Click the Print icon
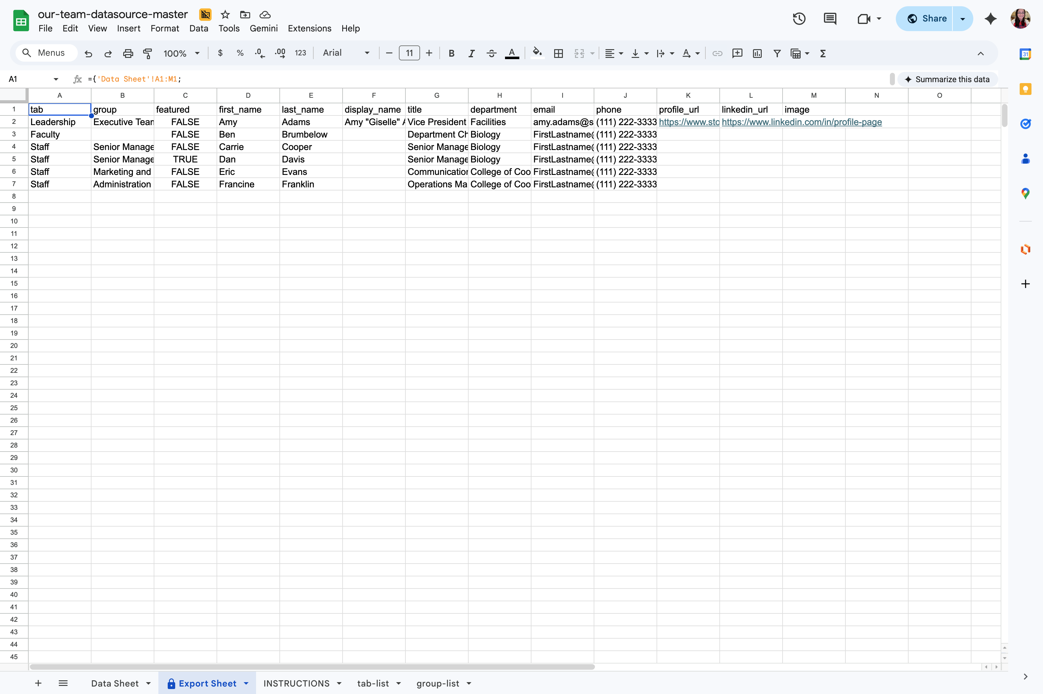1043x694 pixels. [x=128, y=54]
